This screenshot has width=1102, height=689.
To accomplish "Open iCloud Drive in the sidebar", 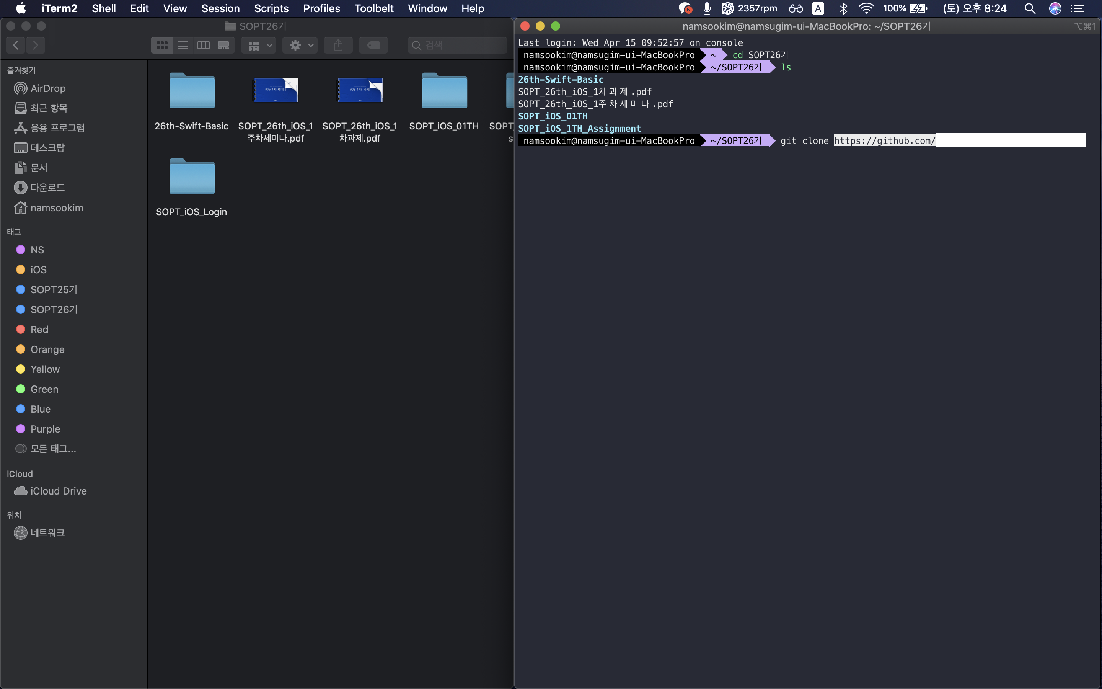I will click(x=58, y=491).
